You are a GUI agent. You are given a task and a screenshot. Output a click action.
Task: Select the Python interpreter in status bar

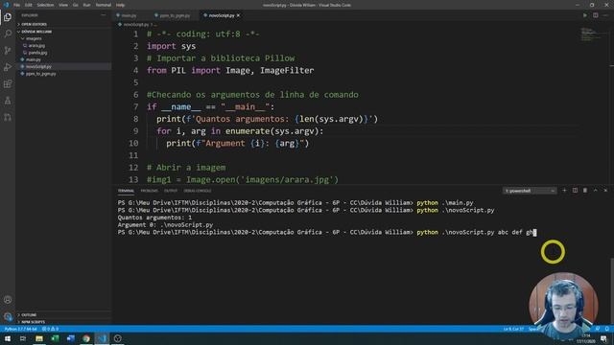pyautogui.click(x=21, y=329)
